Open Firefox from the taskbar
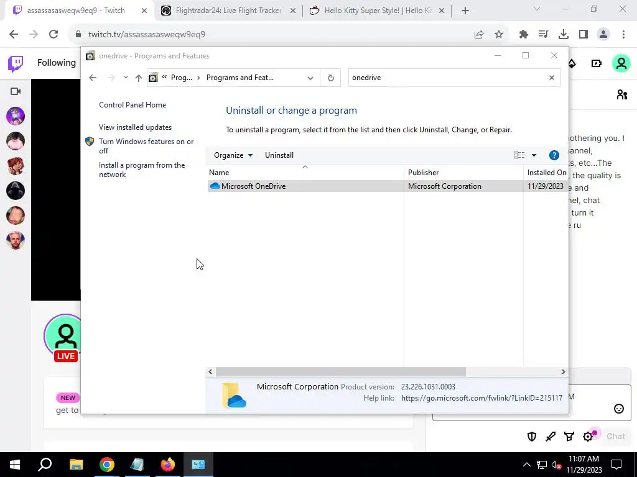Screen dimensions: 637x477 pos(167,465)
